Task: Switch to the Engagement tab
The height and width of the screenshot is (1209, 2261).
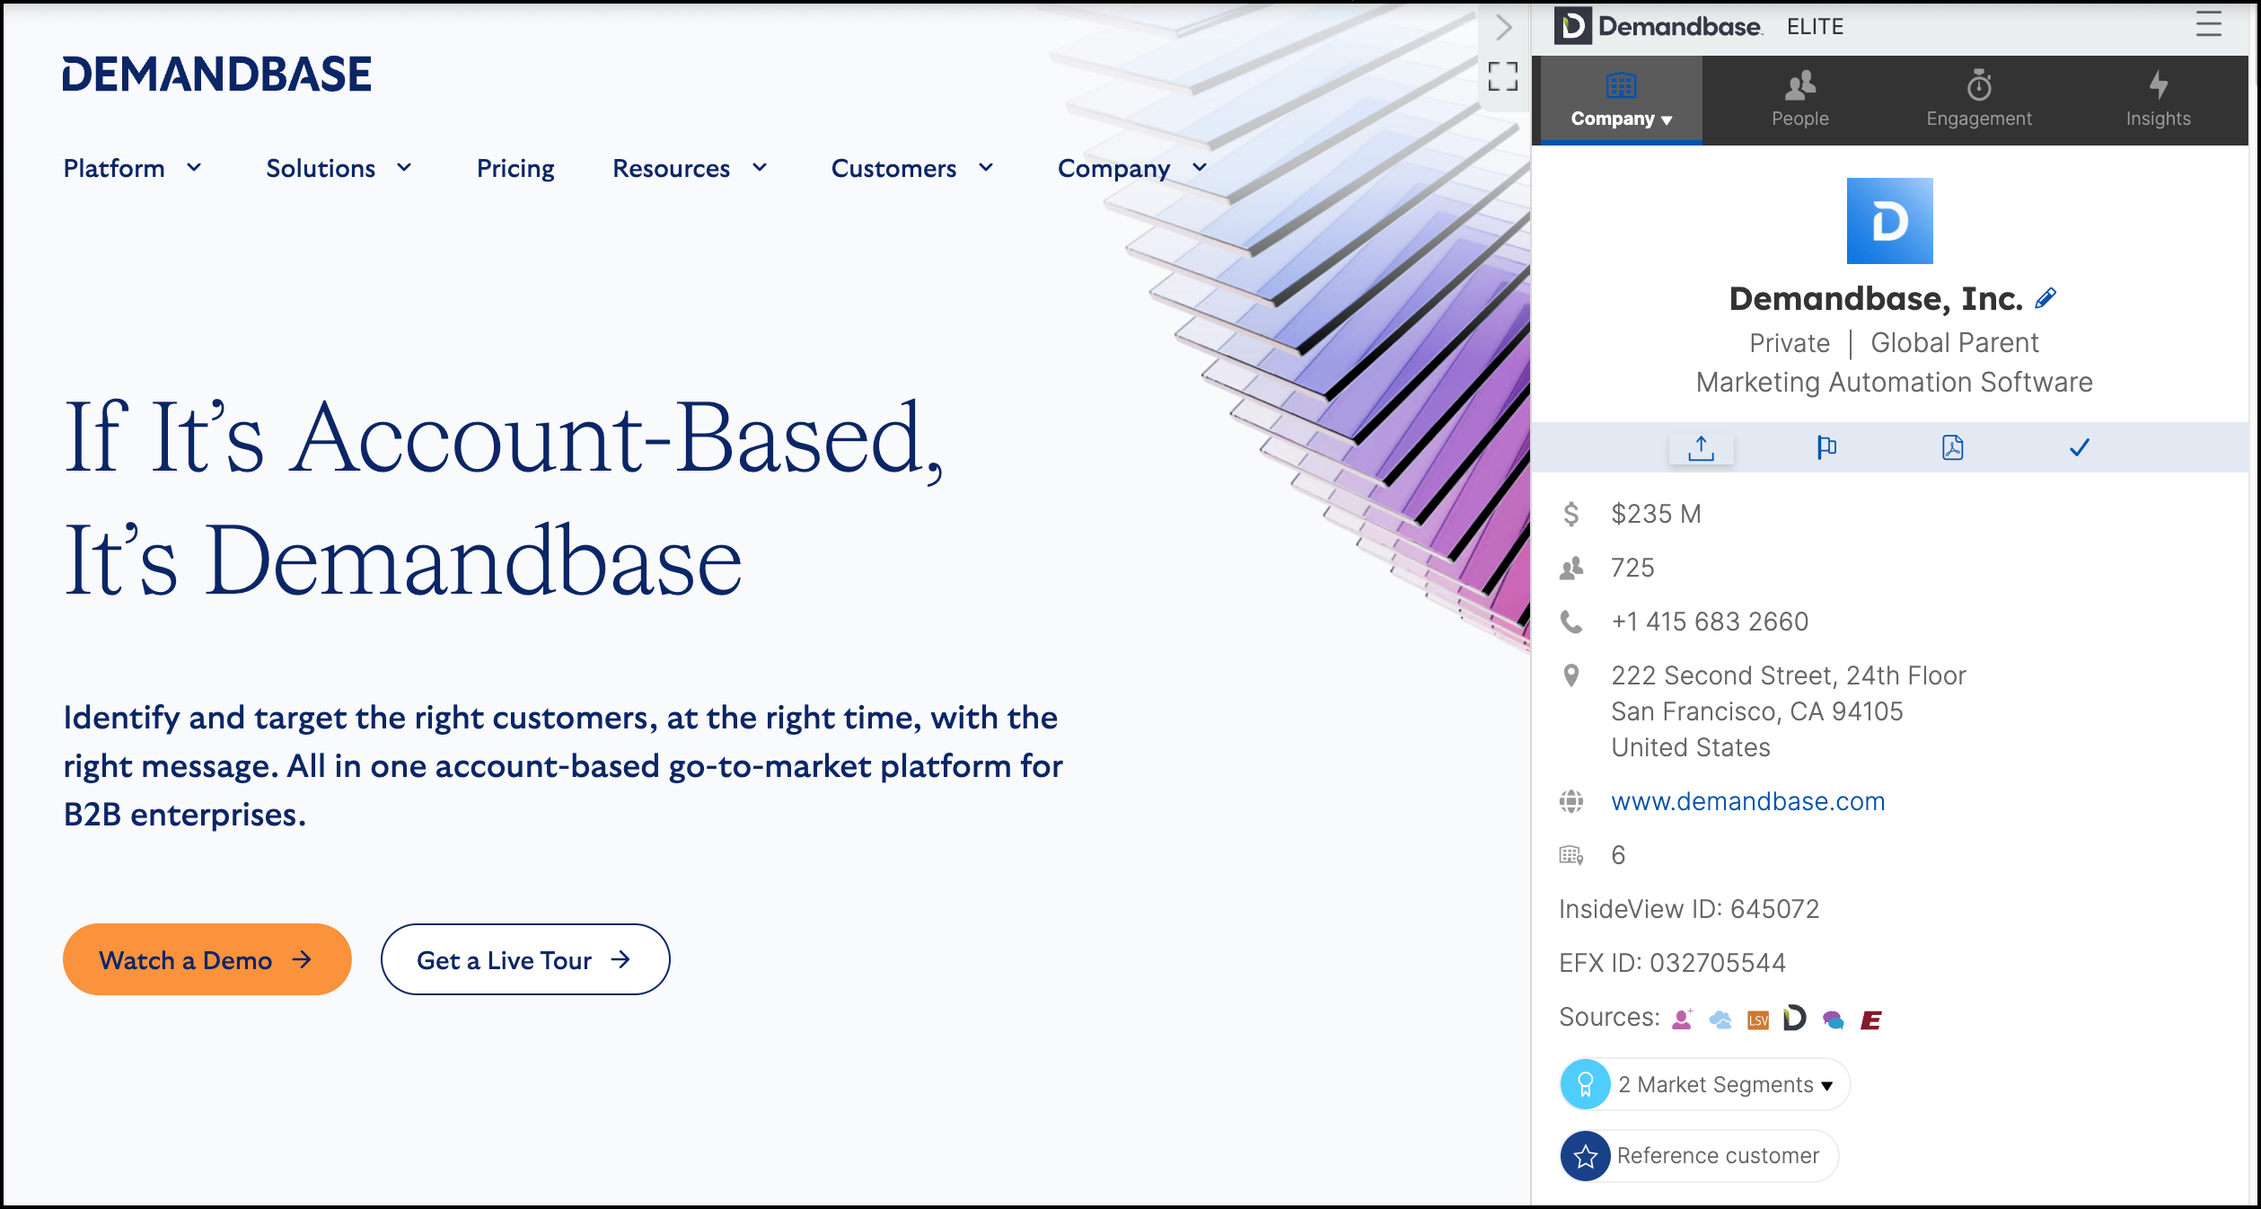Action: tap(1979, 100)
